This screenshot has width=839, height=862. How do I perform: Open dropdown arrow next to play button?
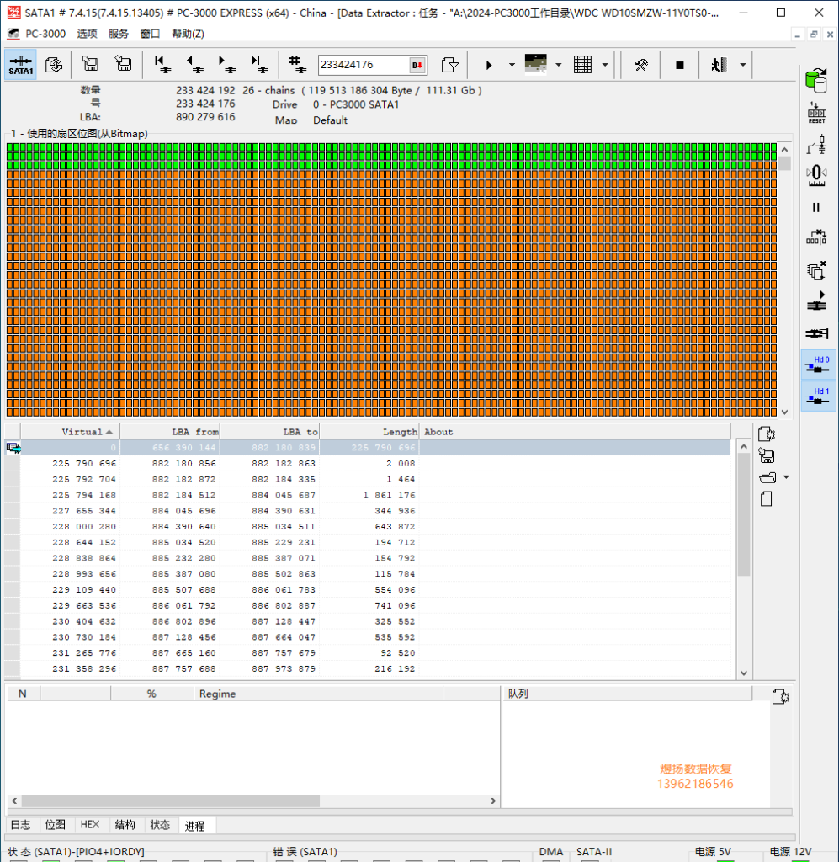coord(512,65)
